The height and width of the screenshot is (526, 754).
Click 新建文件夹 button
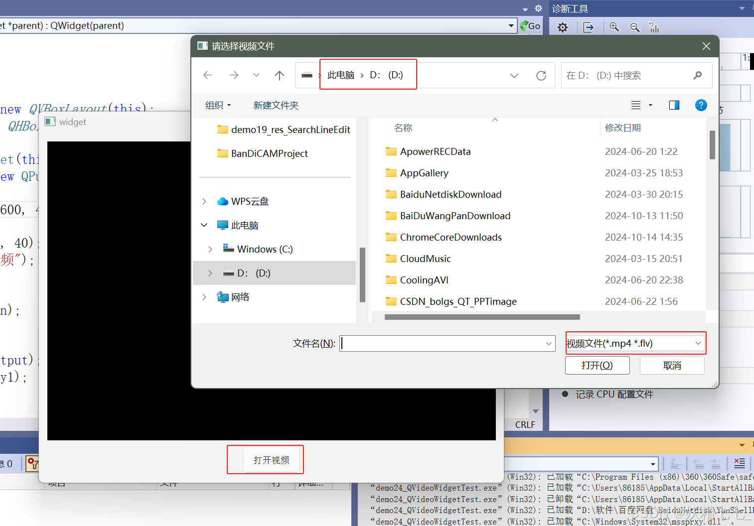[x=276, y=105]
